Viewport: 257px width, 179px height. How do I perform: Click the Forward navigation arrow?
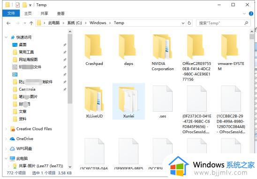pos(17,23)
